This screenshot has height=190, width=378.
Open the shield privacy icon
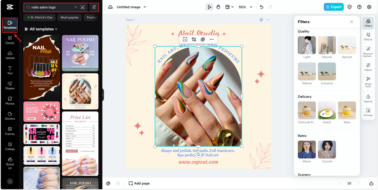coord(350,7)
